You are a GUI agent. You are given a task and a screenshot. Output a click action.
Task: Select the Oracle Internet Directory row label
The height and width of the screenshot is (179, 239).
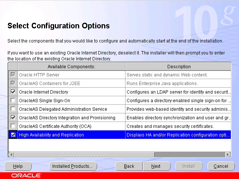pyautogui.click(x=44, y=92)
